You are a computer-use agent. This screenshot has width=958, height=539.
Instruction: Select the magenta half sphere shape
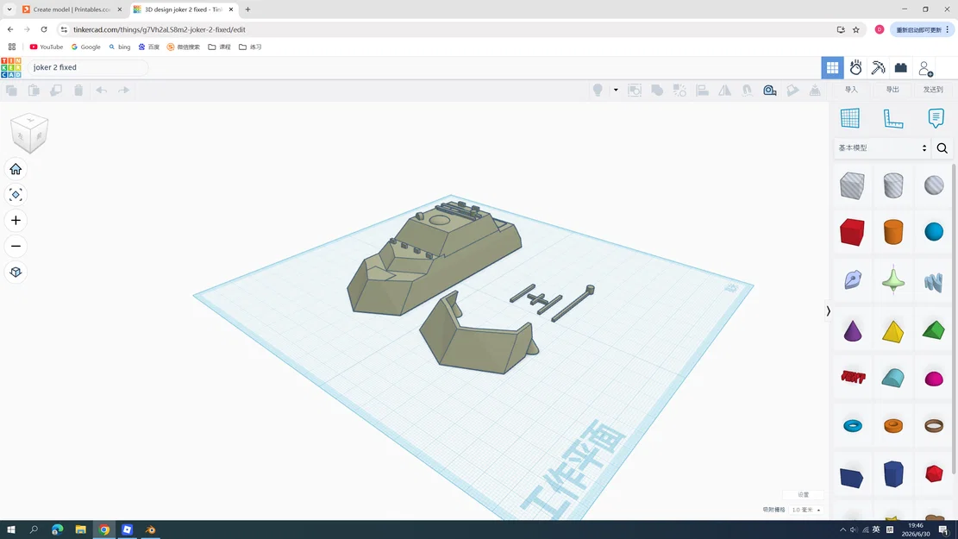click(x=934, y=379)
